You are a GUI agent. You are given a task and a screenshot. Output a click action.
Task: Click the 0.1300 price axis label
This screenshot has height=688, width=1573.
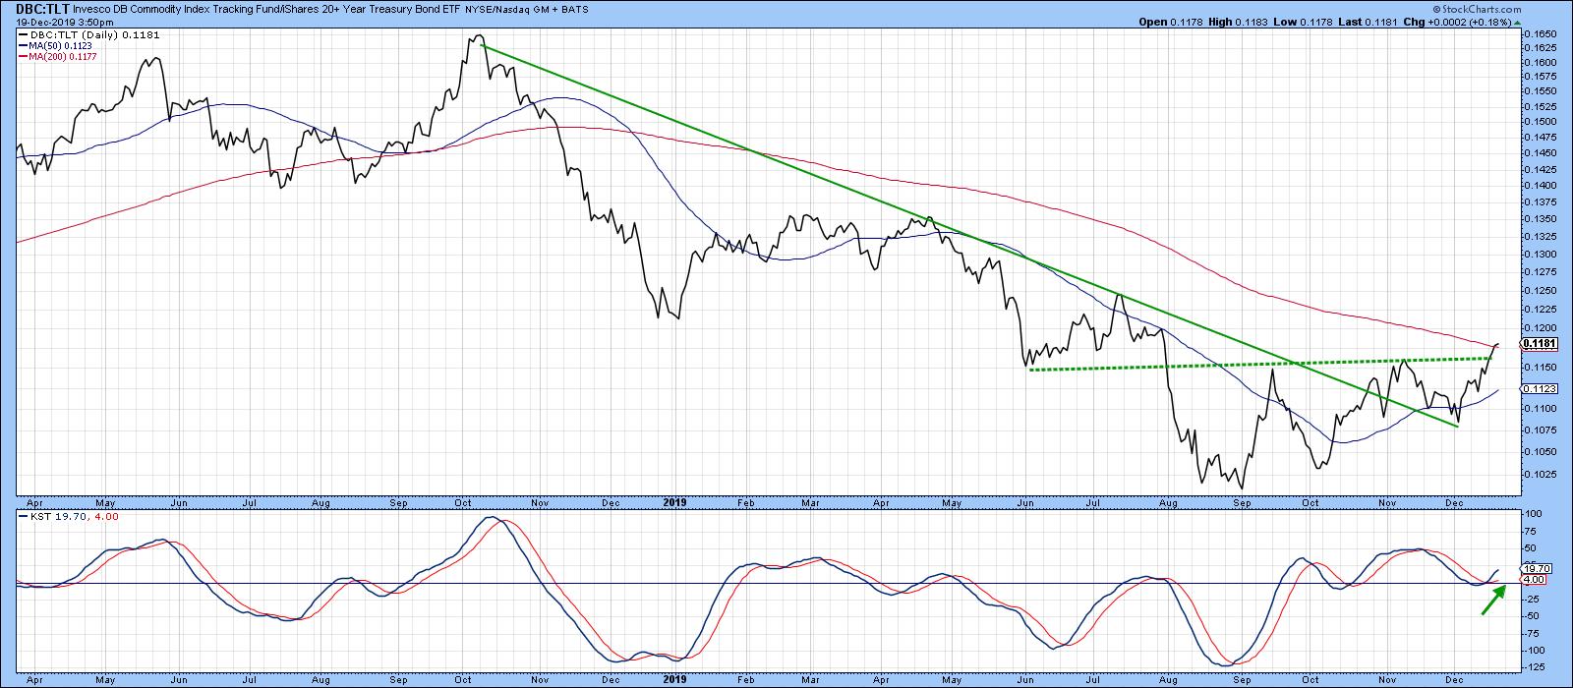(x=1539, y=254)
